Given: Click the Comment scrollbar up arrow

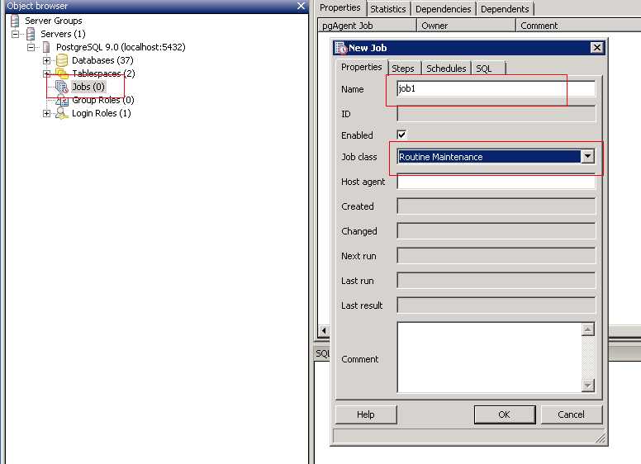Looking at the screenshot, I should coord(587,329).
